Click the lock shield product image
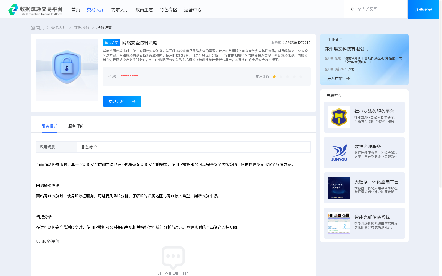 pos(67,70)
